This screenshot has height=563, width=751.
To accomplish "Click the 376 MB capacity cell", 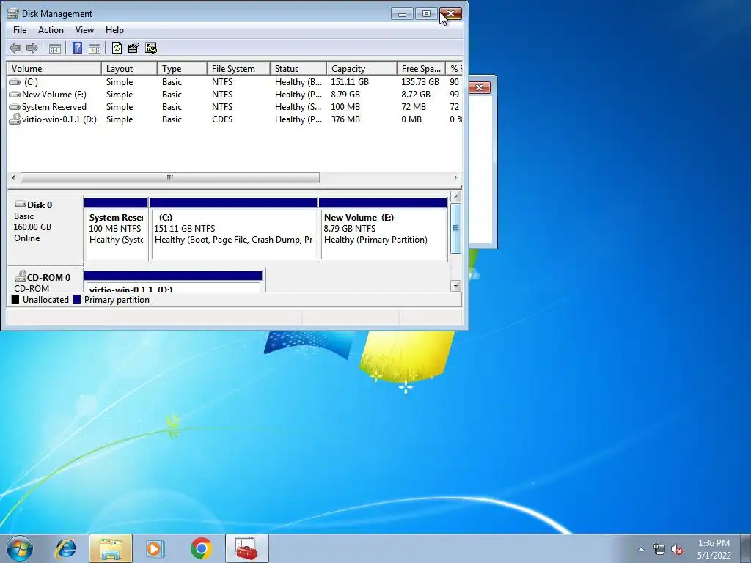I will (x=345, y=119).
